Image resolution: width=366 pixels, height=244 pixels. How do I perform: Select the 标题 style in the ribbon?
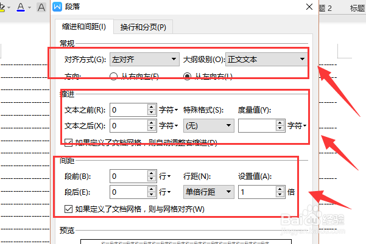[357, 9]
